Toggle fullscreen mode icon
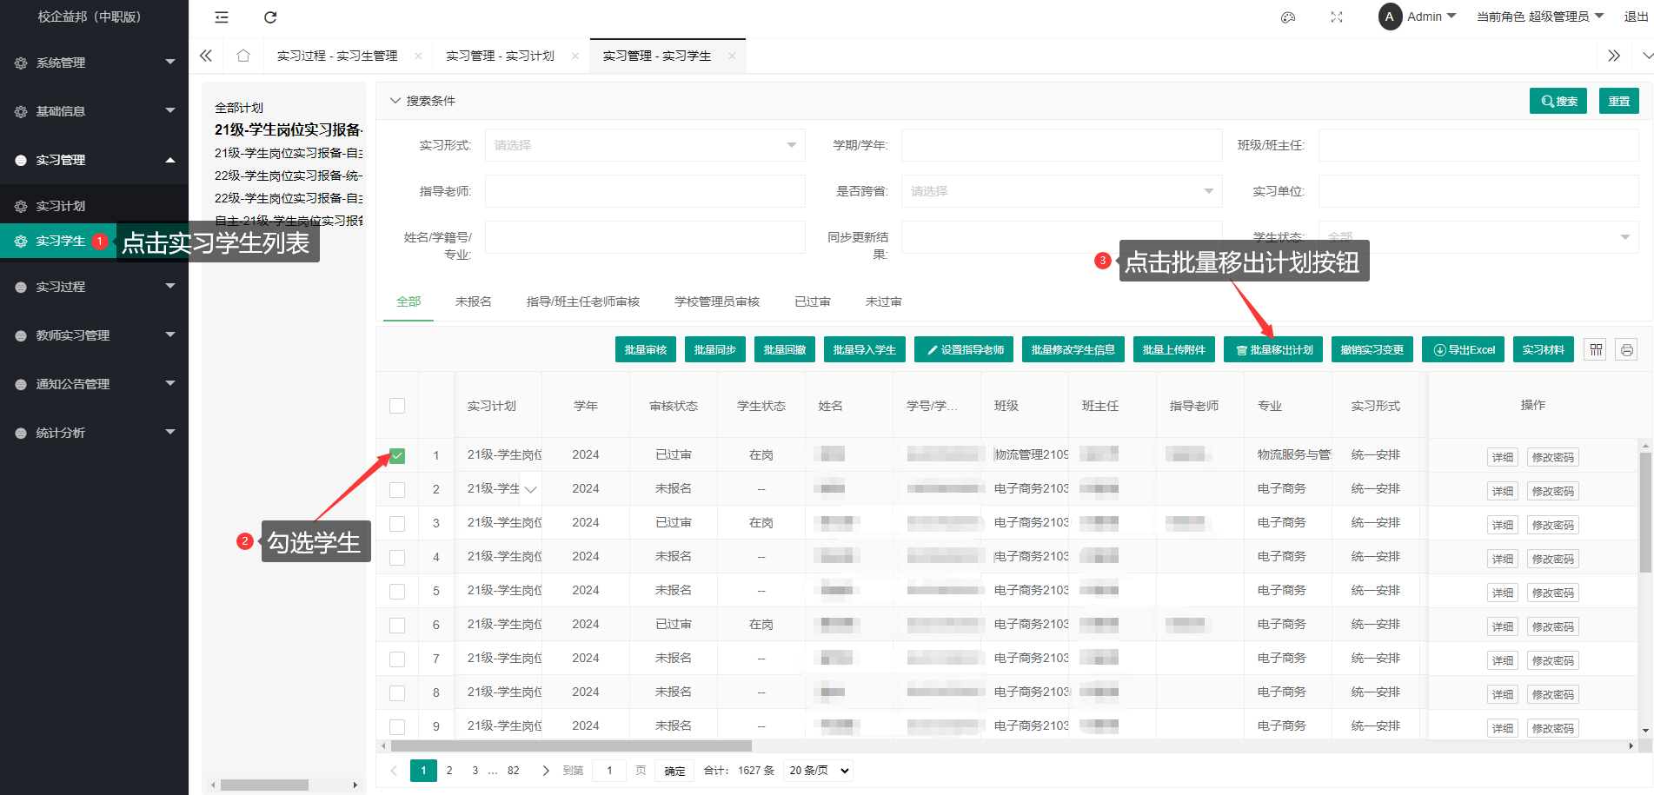The height and width of the screenshot is (795, 1654). [1337, 17]
